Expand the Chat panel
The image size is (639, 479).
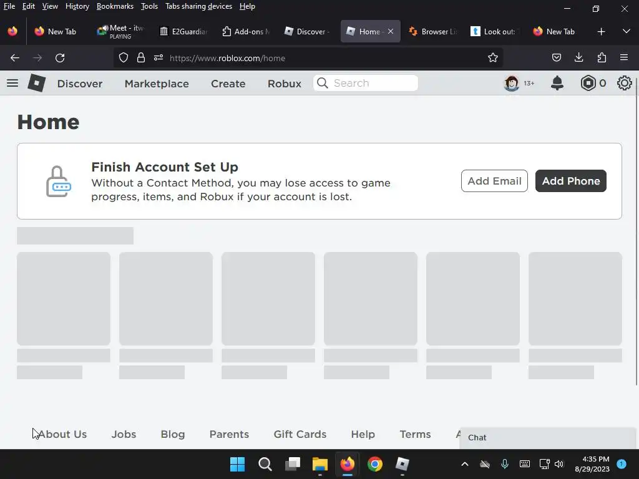tap(547, 437)
